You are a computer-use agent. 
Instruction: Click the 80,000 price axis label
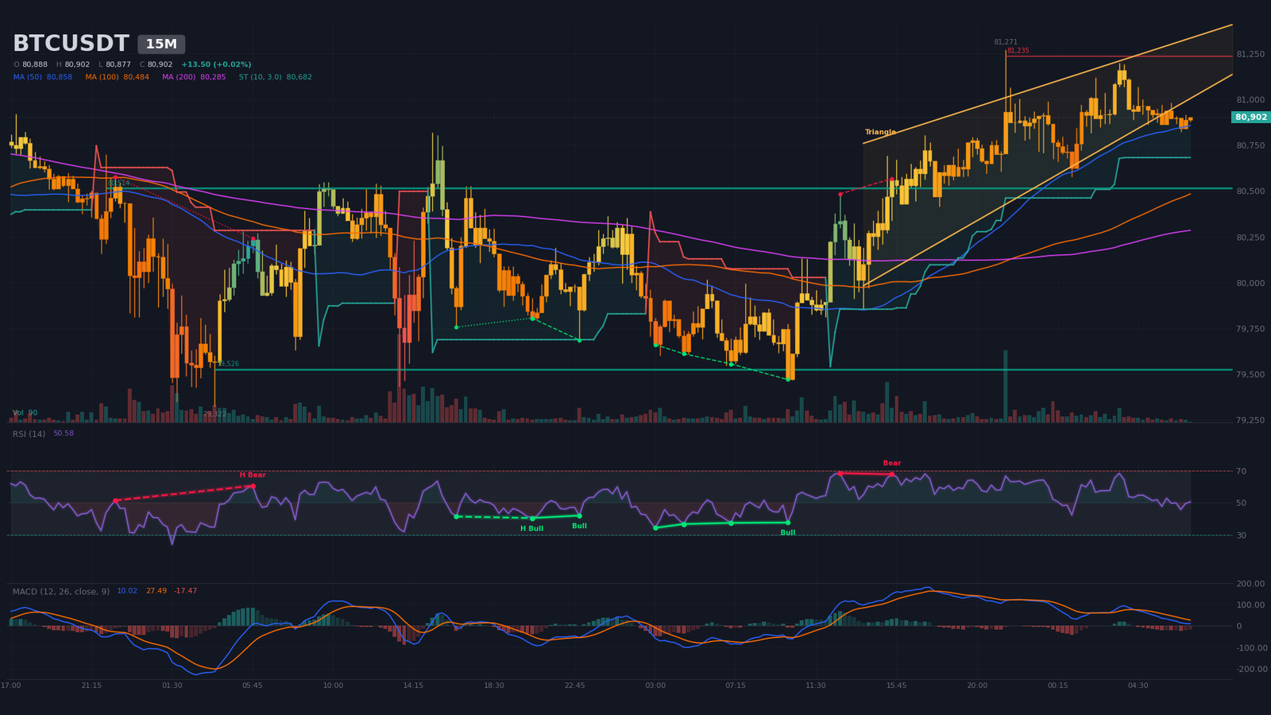pyautogui.click(x=1250, y=283)
